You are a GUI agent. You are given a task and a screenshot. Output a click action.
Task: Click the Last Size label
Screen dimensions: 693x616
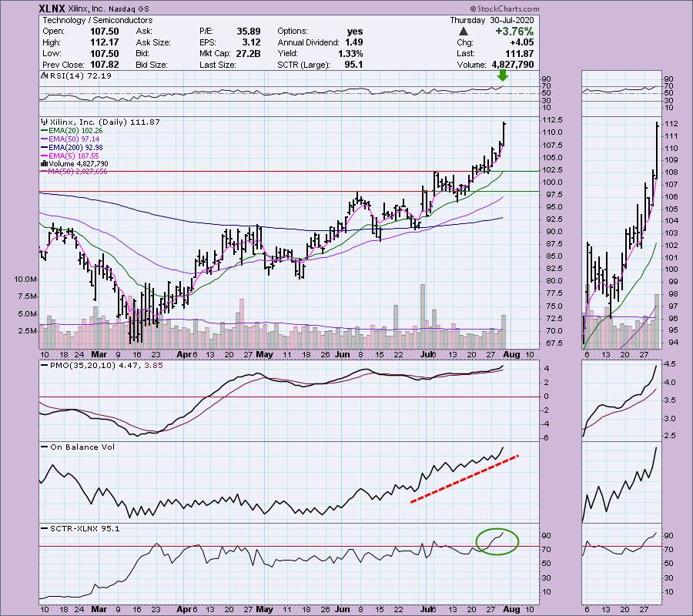click(x=217, y=65)
